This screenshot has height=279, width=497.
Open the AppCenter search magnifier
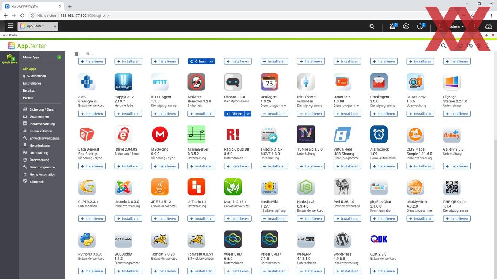444,46
